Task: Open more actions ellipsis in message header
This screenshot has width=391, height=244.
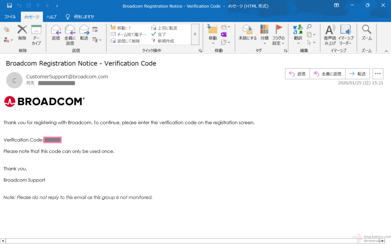Action: 378,74
